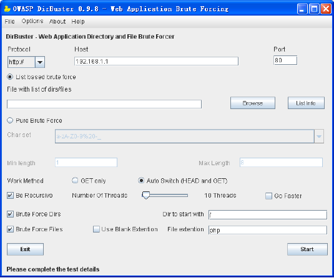Click the Number Of Threads slider handle
334x278 pixels.
point(146,195)
